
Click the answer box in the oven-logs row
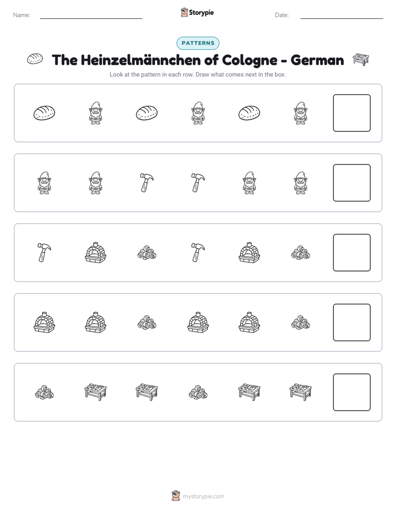coord(352,322)
